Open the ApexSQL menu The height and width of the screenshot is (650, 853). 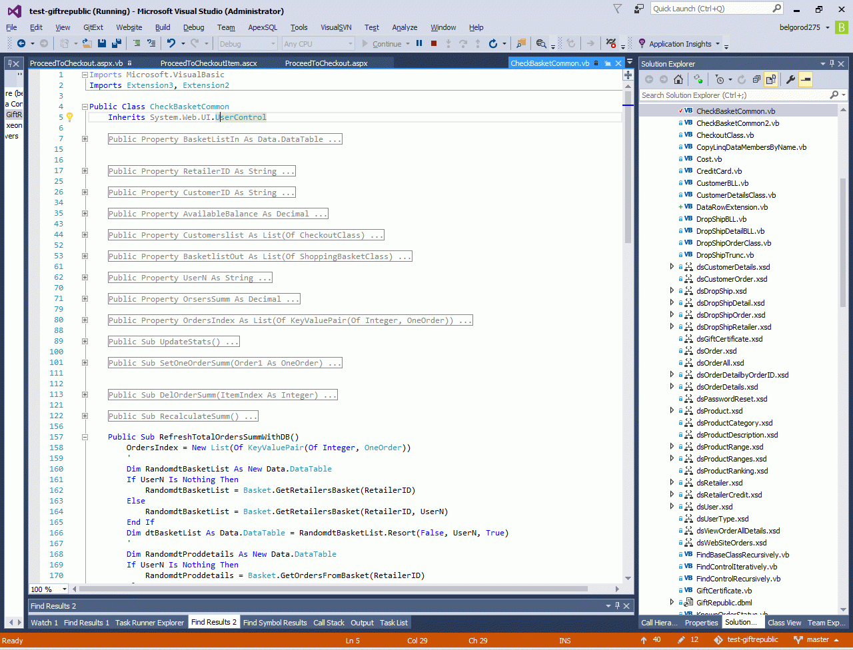(x=263, y=27)
